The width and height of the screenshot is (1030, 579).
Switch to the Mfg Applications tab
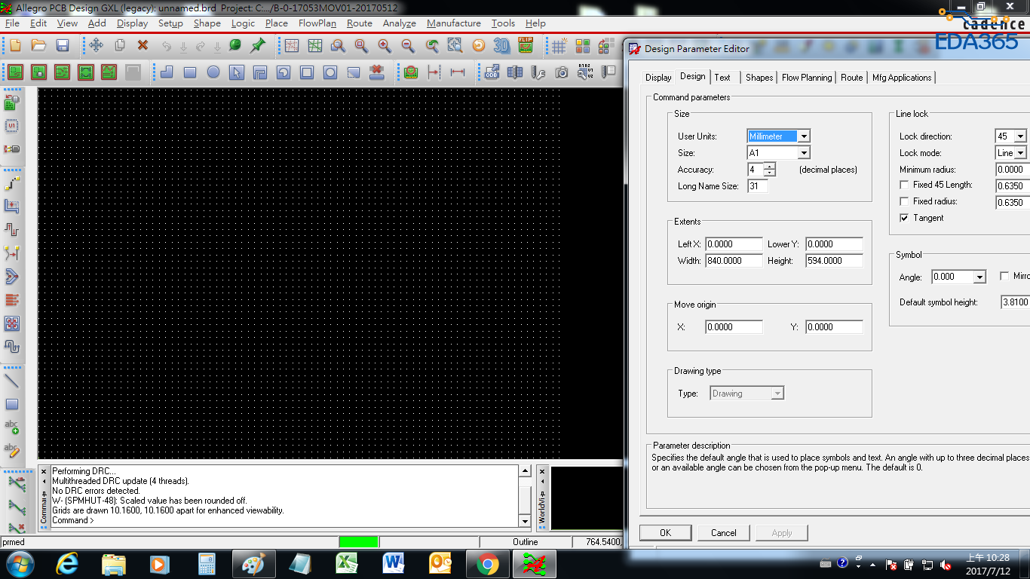click(x=902, y=78)
